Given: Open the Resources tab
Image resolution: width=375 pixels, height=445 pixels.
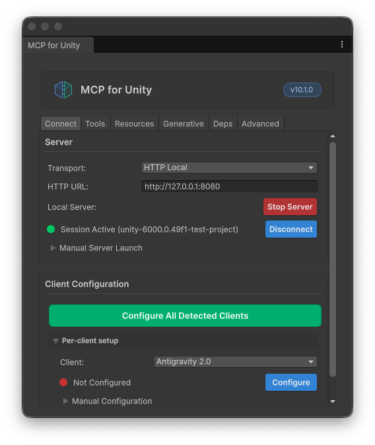Looking at the screenshot, I should [134, 123].
